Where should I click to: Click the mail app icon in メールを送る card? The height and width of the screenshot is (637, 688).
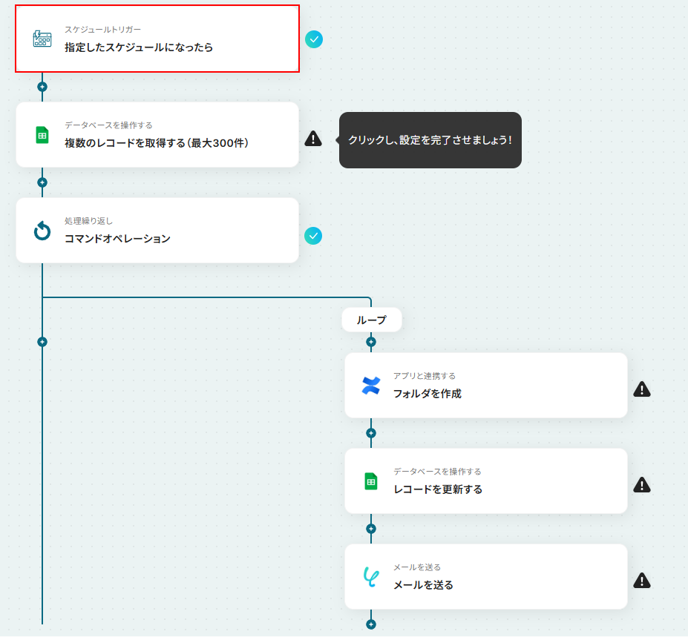click(x=371, y=577)
